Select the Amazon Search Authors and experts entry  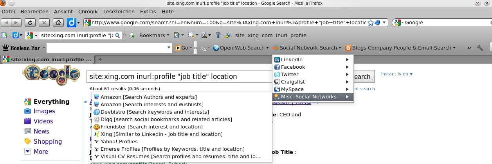(182, 97)
